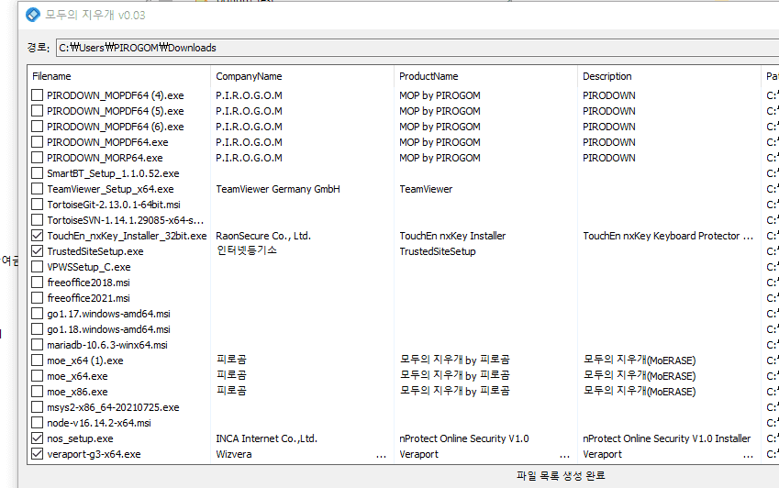779x488 pixels.
Task: Click the 파일 목록 생성 완료 status text
Action: (x=561, y=475)
